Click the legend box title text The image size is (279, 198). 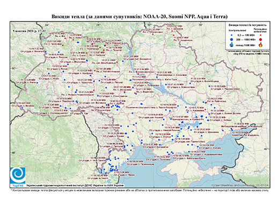(247, 25)
